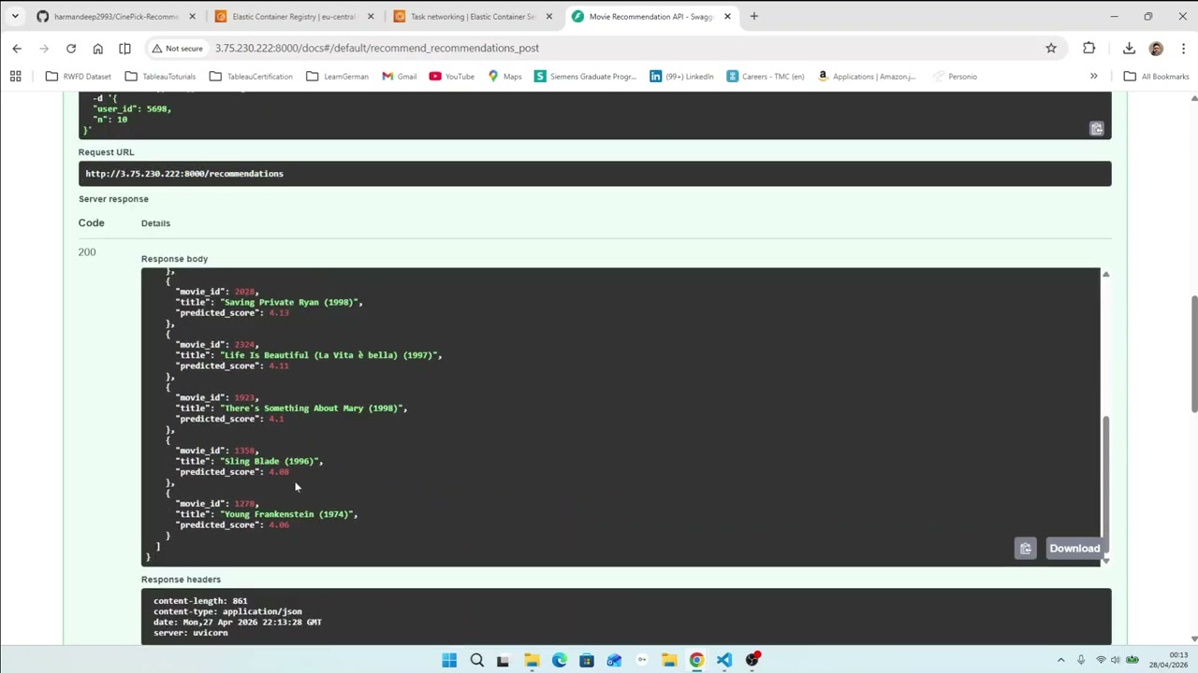Copy the response body to clipboard
This screenshot has height=673, width=1198.
[x=1026, y=549]
